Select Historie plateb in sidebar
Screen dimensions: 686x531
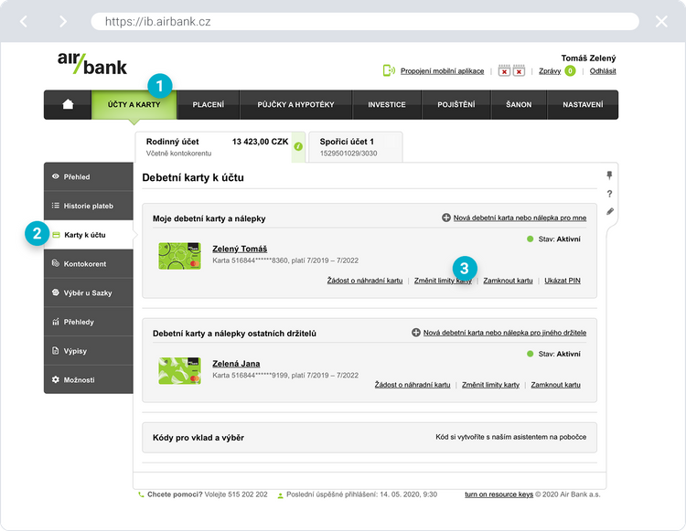(88, 207)
